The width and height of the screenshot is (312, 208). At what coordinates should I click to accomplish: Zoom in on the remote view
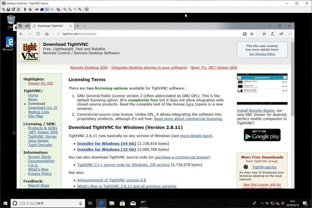65,9
